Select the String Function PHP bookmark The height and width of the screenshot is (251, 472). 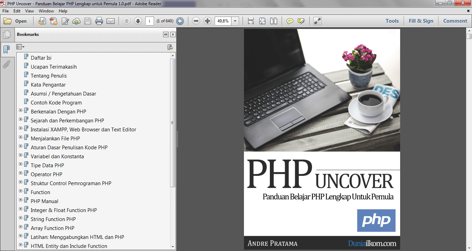(x=53, y=219)
